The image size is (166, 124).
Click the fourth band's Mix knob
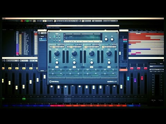tap(109, 63)
